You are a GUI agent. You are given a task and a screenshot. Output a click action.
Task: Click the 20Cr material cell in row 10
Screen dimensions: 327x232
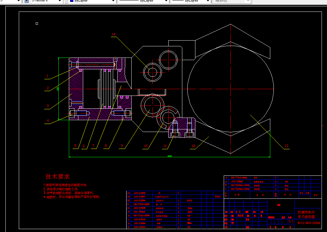click(x=190, y=208)
